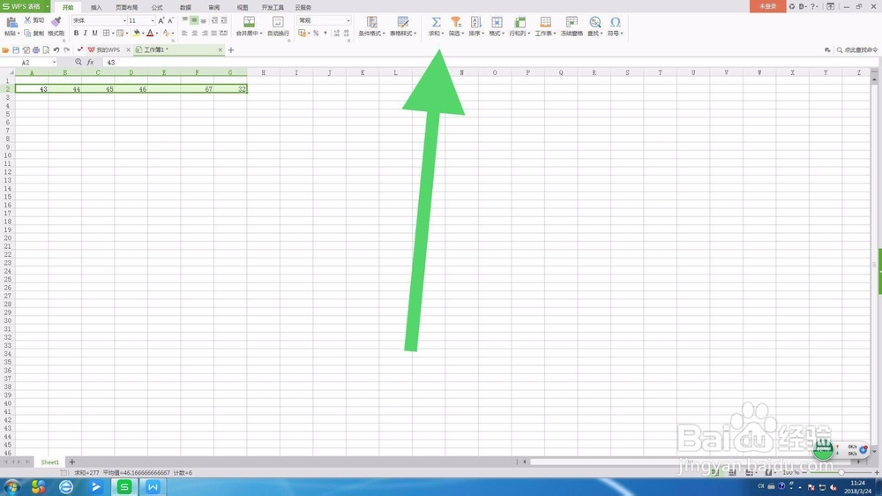The height and width of the screenshot is (496, 882).
Task: Expand the Name Box dropdown for A2
Action: [54, 62]
